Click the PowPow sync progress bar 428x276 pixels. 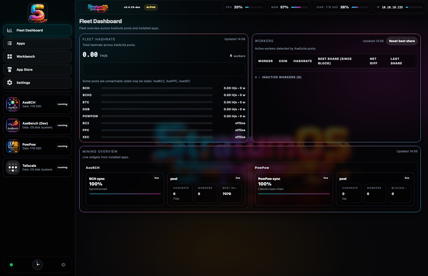[294, 194]
